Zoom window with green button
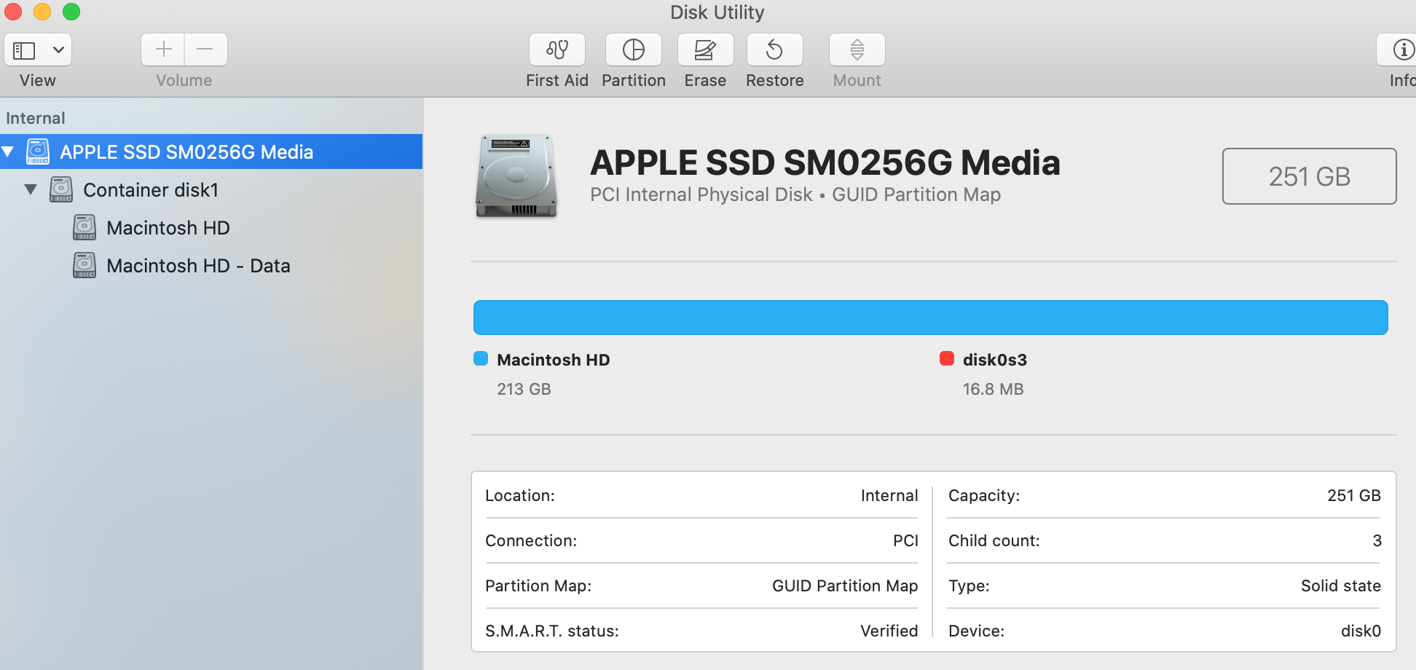The image size is (1416, 670). click(71, 12)
